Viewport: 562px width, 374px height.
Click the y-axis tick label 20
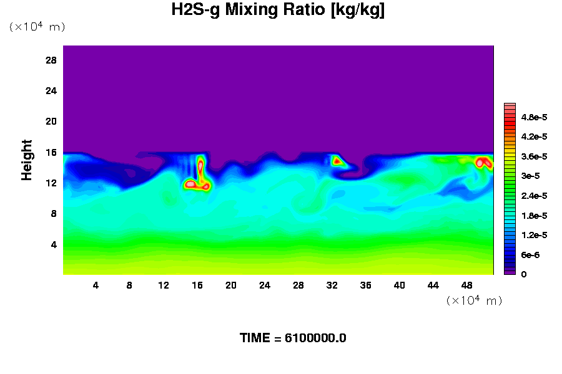[x=51, y=122]
